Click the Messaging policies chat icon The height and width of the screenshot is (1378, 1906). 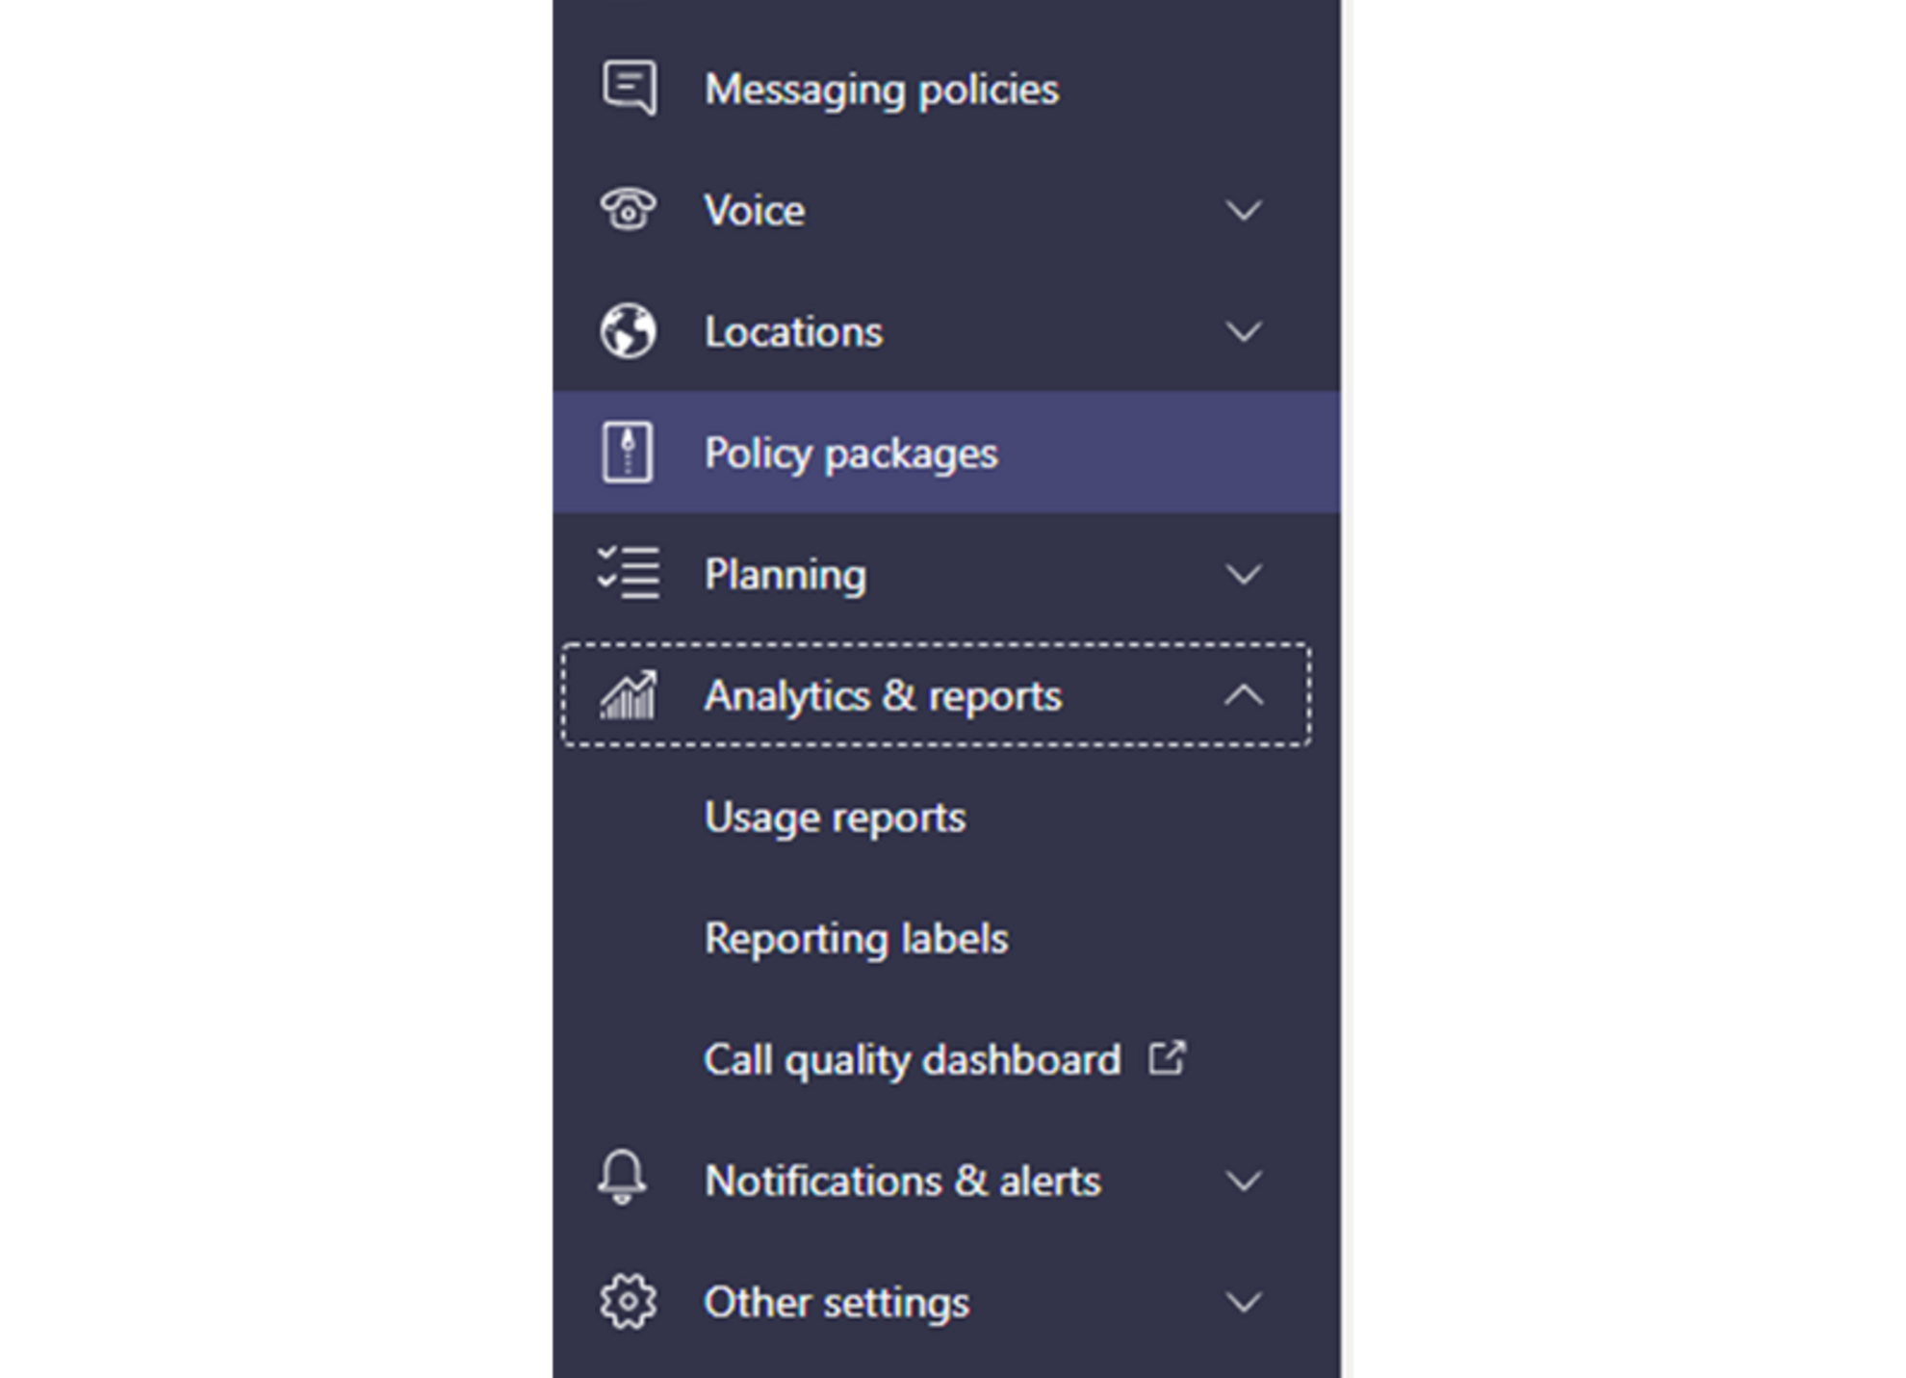(630, 89)
